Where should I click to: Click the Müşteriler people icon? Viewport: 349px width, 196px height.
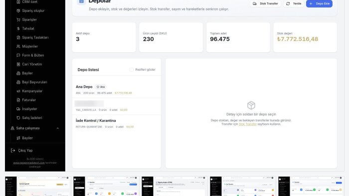pyautogui.click(x=18, y=46)
